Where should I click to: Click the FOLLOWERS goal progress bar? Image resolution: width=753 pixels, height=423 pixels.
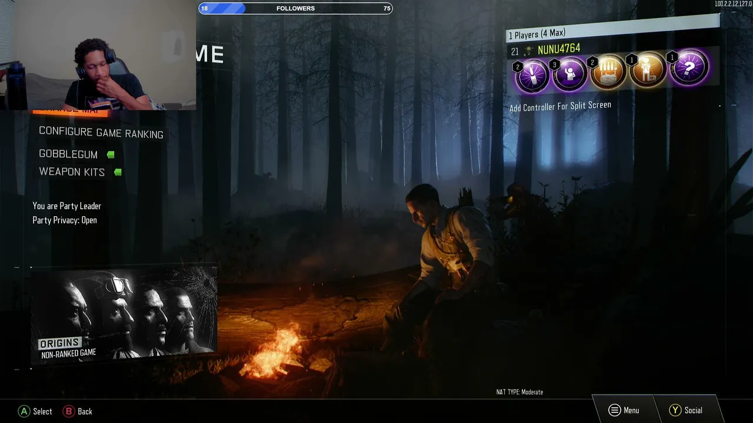point(295,8)
